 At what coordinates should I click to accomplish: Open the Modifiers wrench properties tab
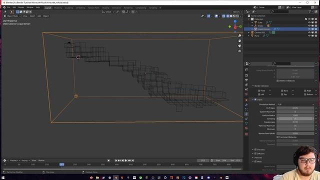[x=246, y=104]
